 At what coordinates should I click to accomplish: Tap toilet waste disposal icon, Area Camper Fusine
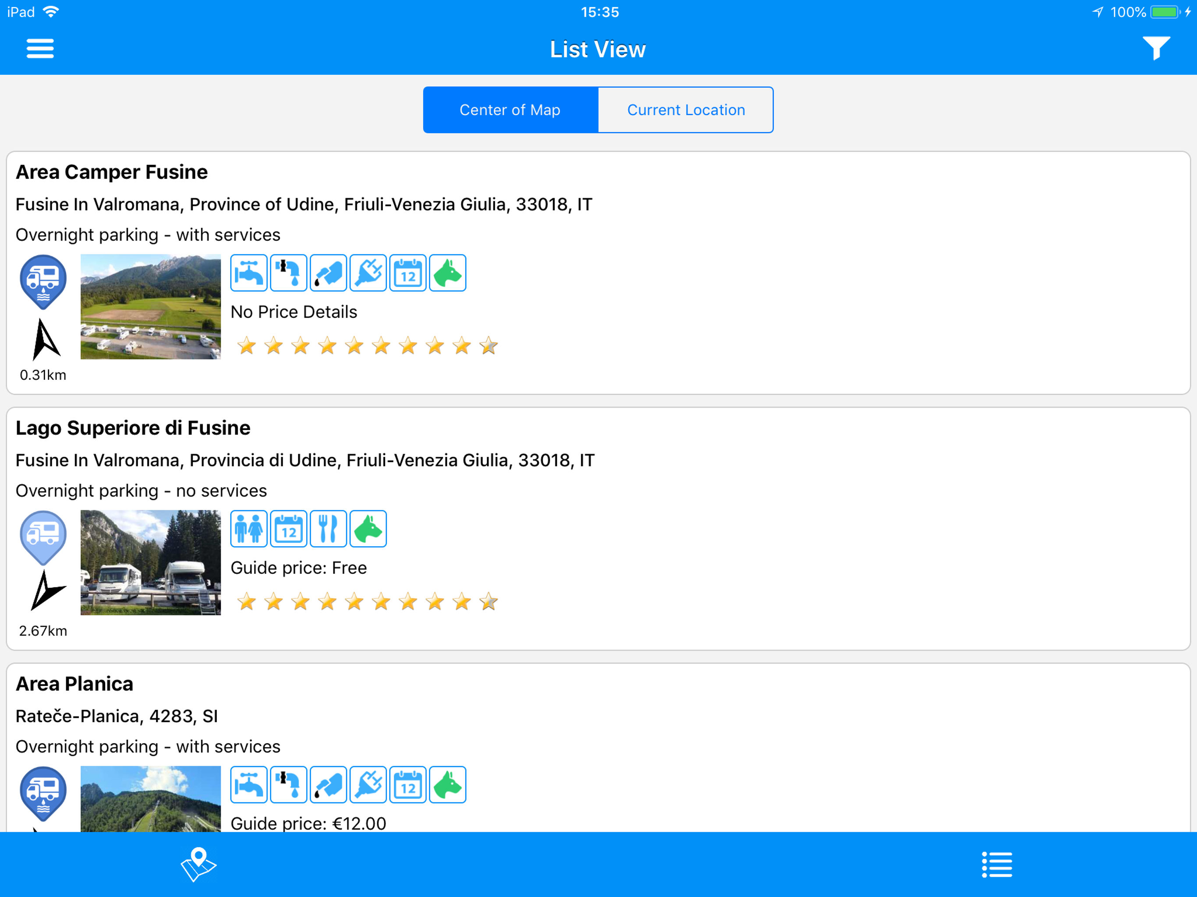(x=329, y=273)
